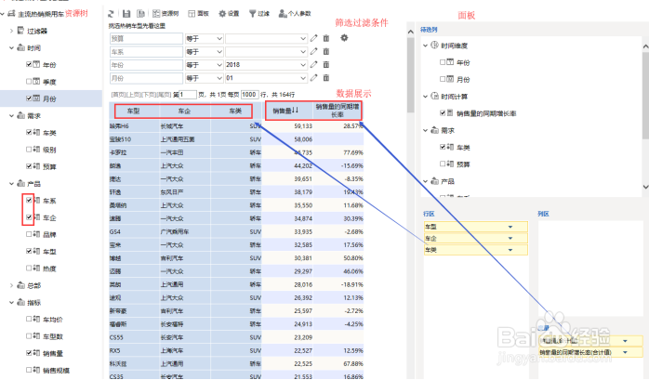Click the edit pencil for the 预算 filter row
Viewport: 649px width, 380px height.
tap(313, 38)
